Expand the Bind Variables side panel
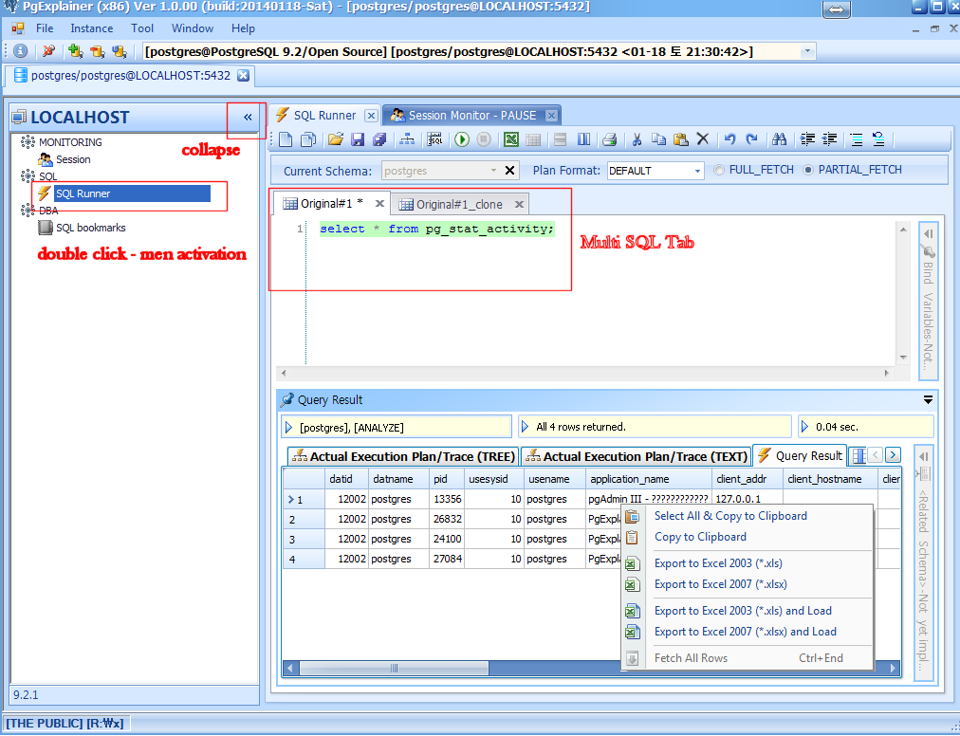Viewport: 960px width, 736px height. [x=928, y=233]
